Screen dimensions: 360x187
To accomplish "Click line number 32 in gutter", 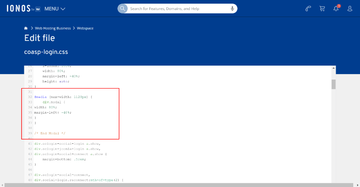I will [x=30, y=97].
